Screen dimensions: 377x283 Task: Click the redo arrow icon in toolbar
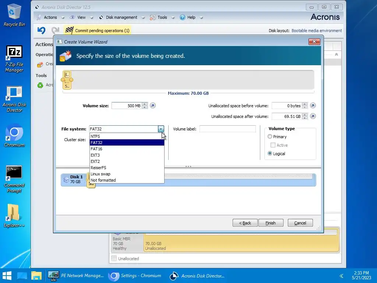(x=55, y=30)
